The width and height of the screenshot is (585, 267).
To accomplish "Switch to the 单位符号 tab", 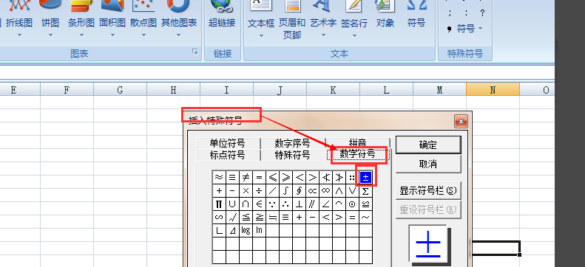I will pos(227,143).
